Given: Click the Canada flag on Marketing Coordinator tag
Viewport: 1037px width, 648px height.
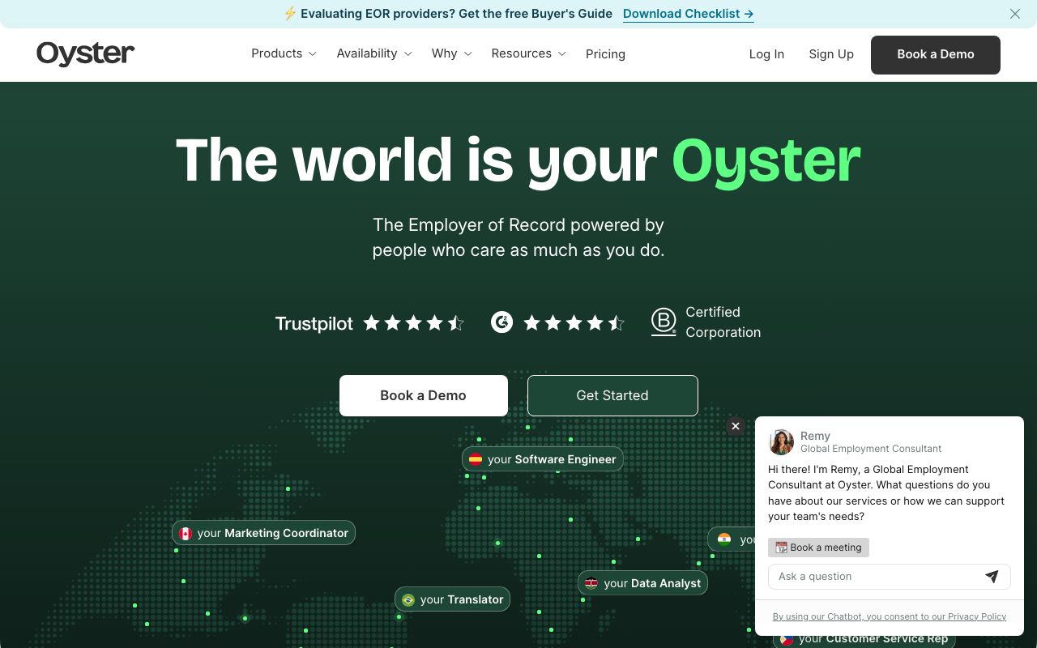Looking at the screenshot, I should pyautogui.click(x=186, y=533).
